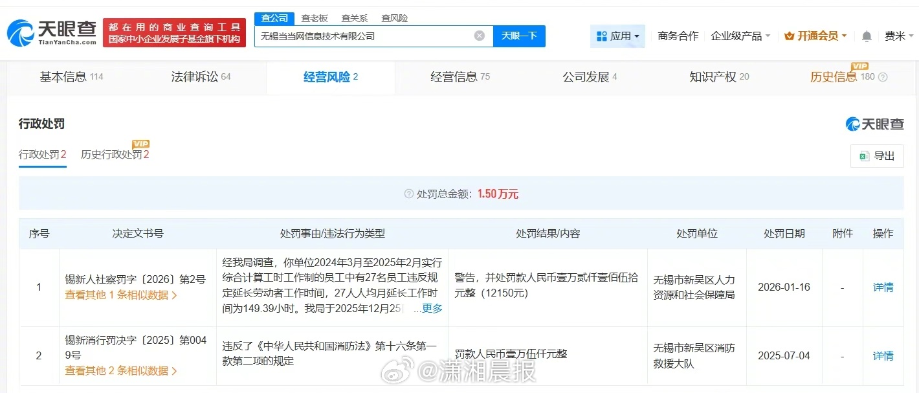View 查看其他 1 条相似数据 link
The width and height of the screenshot is (919, 393).
121,295
